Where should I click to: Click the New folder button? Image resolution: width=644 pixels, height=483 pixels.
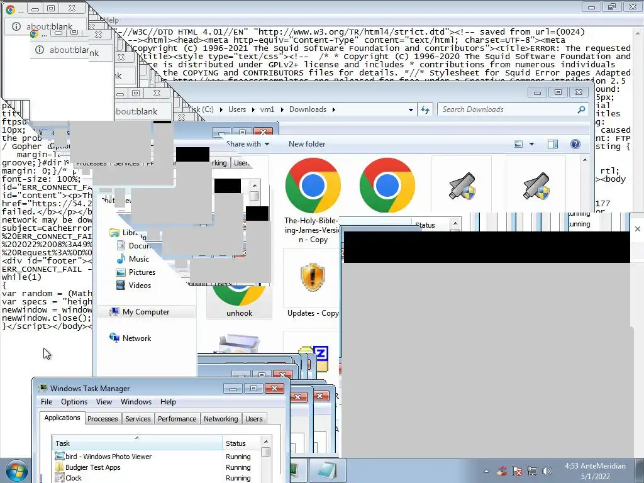(307, 144)
